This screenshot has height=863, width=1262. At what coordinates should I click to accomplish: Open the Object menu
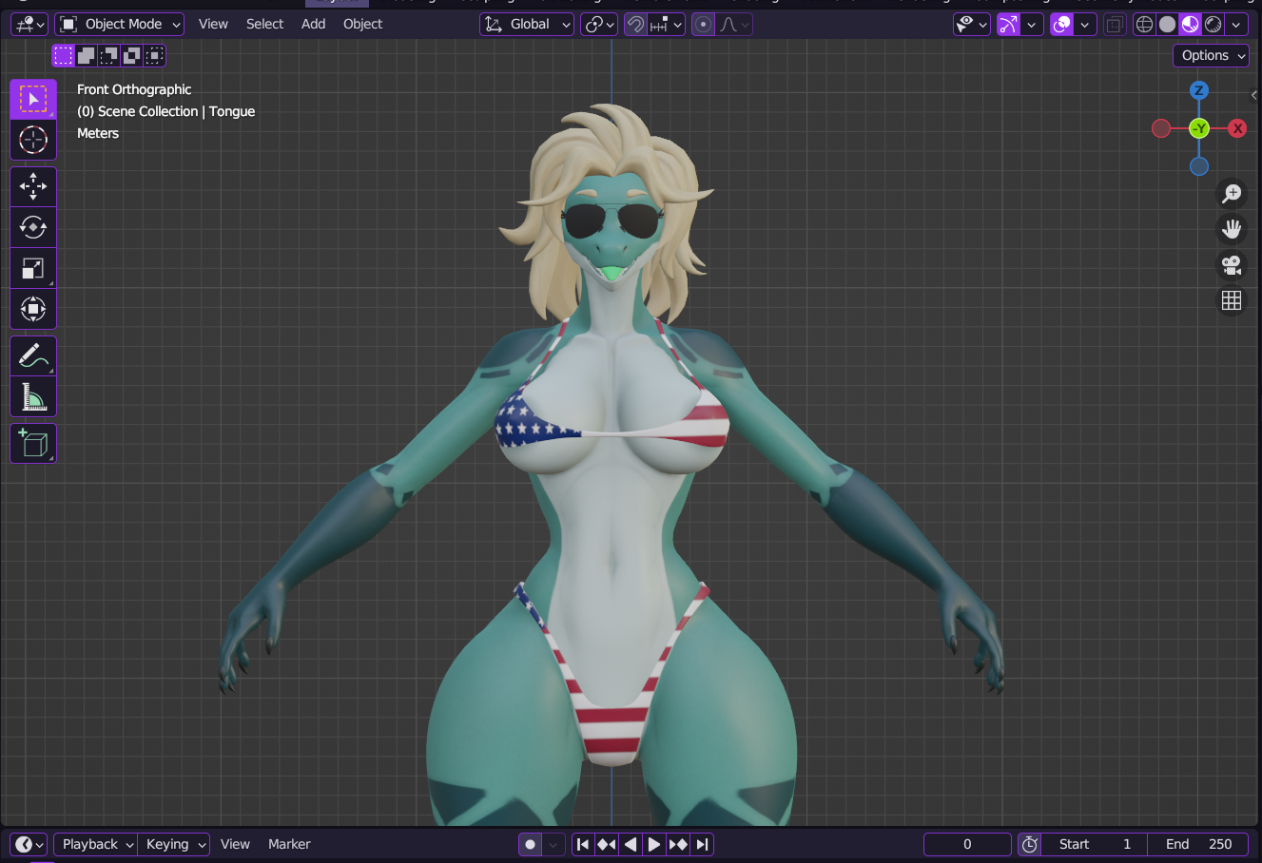tap(362, 25)
